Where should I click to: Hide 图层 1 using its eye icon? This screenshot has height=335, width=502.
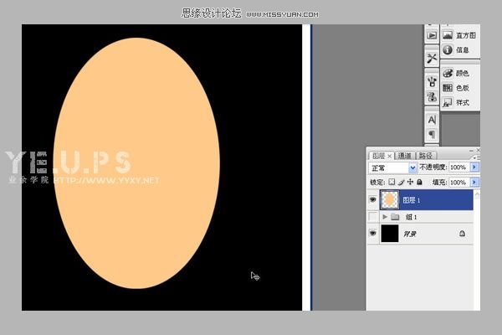373,199
